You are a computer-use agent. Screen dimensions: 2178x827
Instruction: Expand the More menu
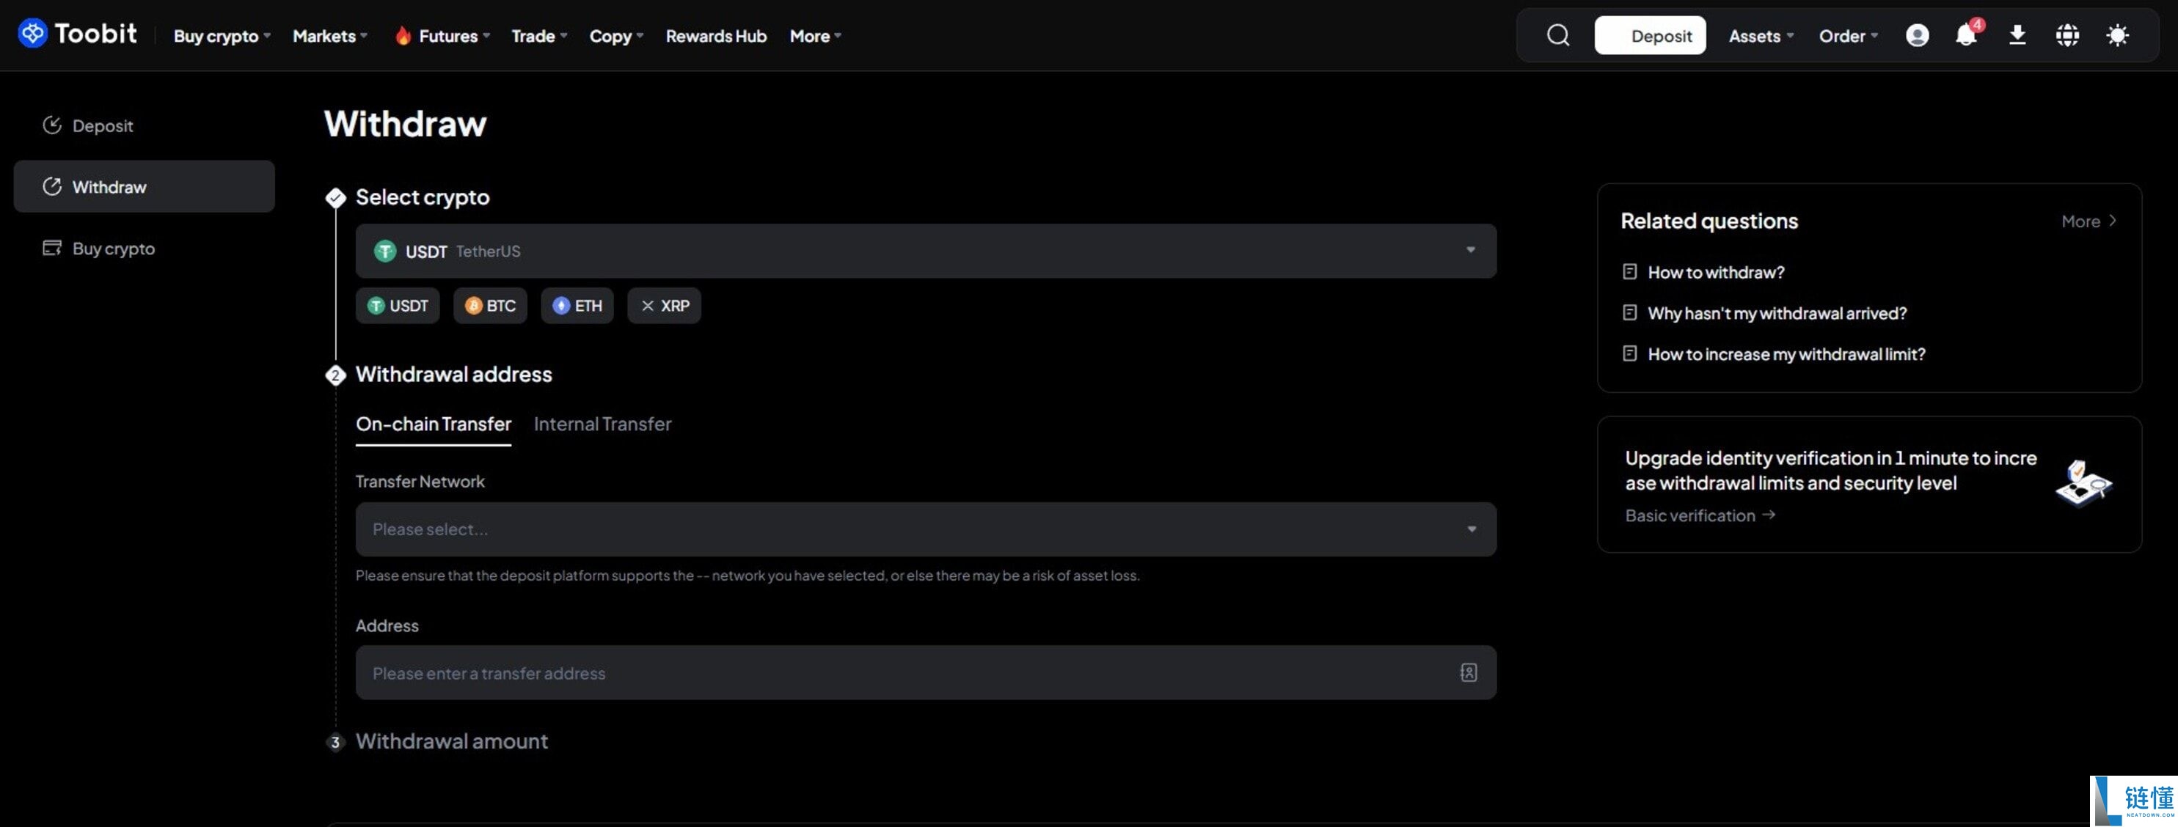pos(815,35)
